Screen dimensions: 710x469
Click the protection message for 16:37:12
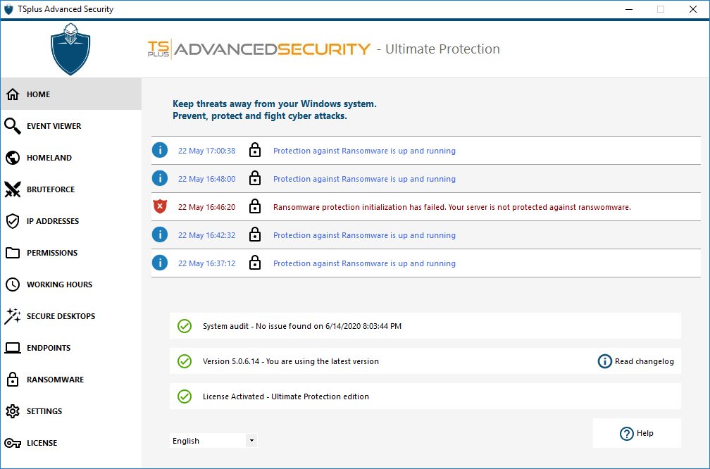coord(364,263)
